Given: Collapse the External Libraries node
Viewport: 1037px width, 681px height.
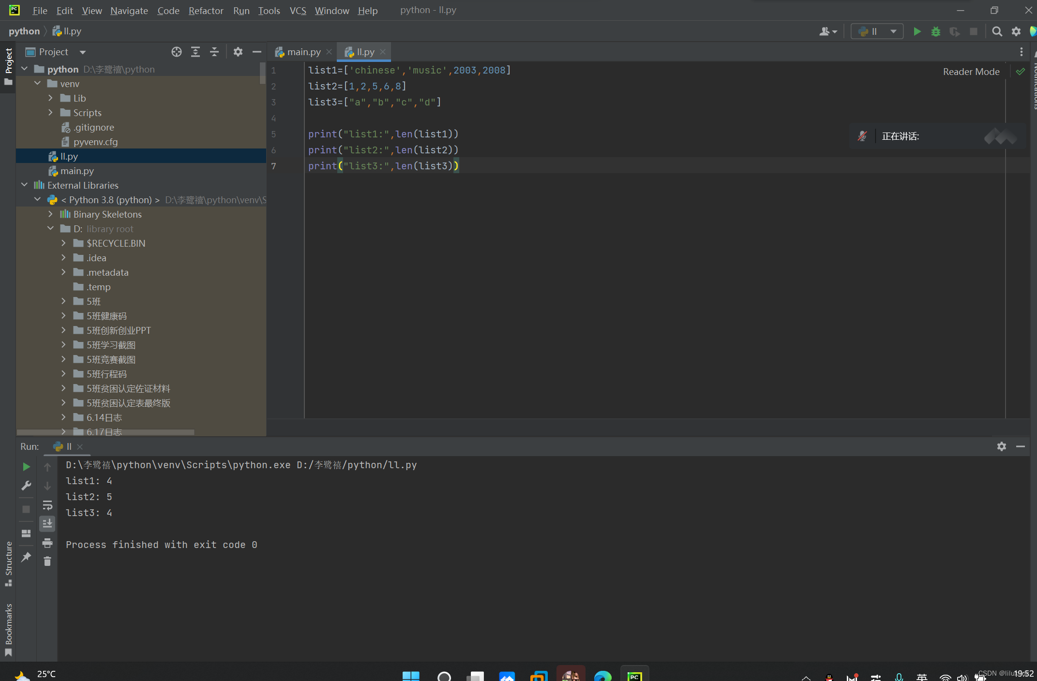Looking at the screenshot, I should point(24,185).
